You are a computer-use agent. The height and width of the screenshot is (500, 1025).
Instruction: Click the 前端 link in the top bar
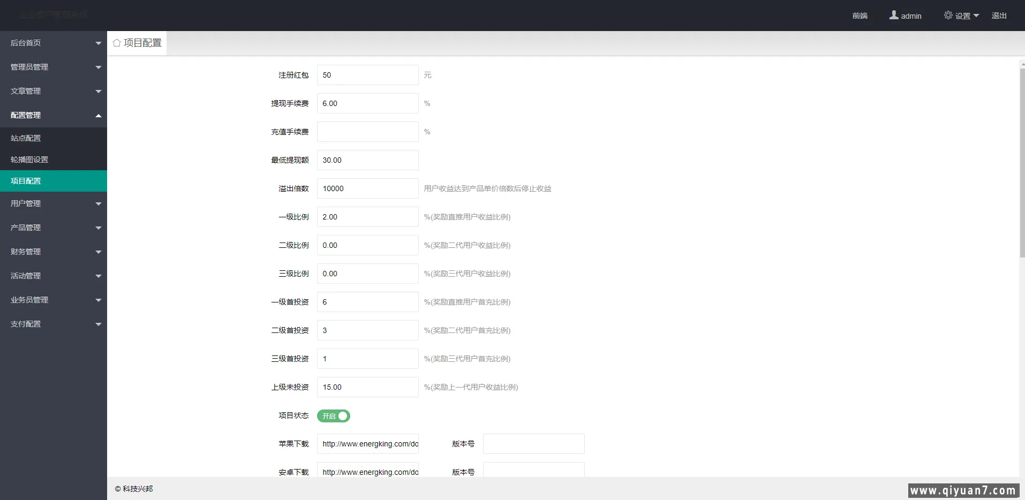(860, 16)
